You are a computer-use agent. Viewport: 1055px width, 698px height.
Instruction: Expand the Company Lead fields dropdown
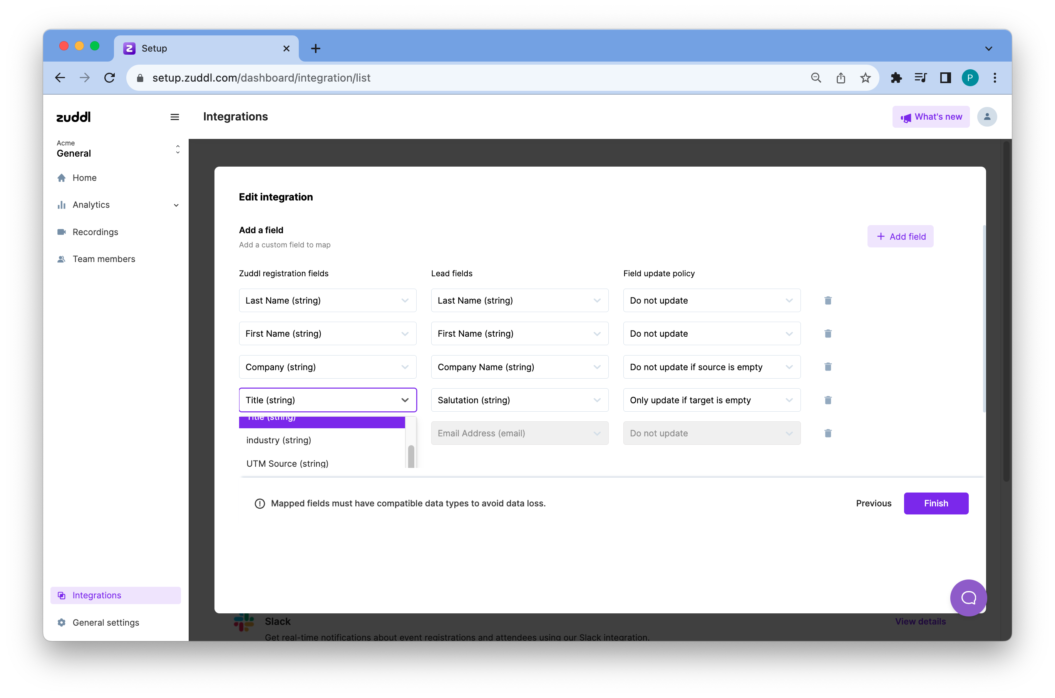(x=596, y=367)
